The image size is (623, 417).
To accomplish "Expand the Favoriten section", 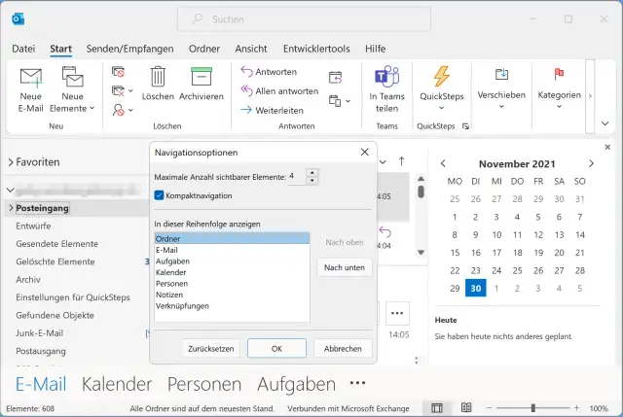I will (11, 162).
